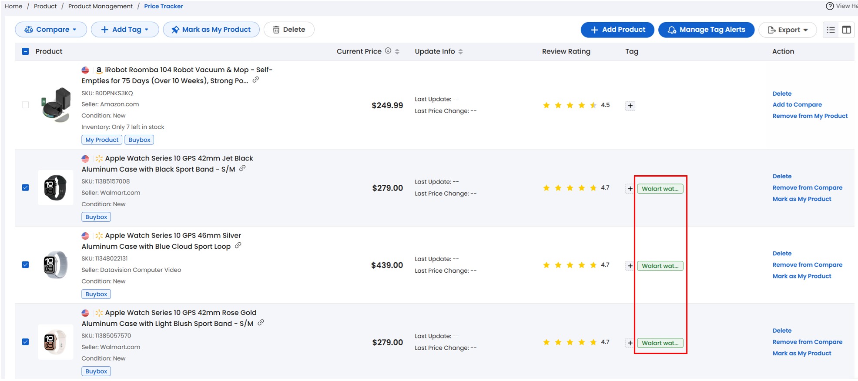Switch to list view icon
Screen dimensions: 858x381
click(x=831, y=30)
